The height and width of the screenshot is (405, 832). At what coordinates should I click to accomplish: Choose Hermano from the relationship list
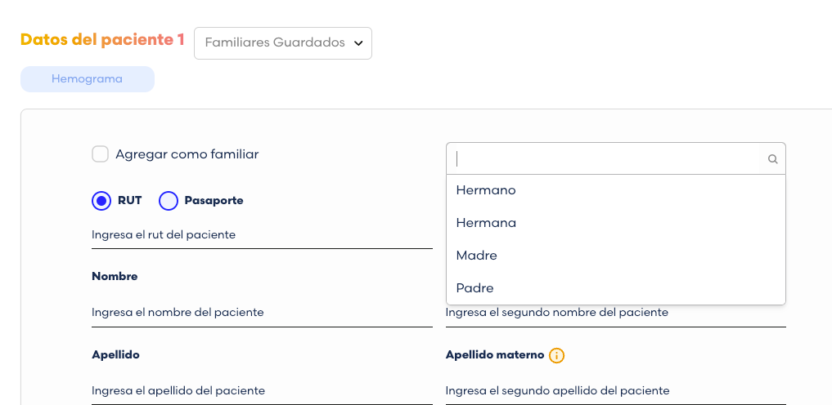pyautogui.click(x=615, y=190)
